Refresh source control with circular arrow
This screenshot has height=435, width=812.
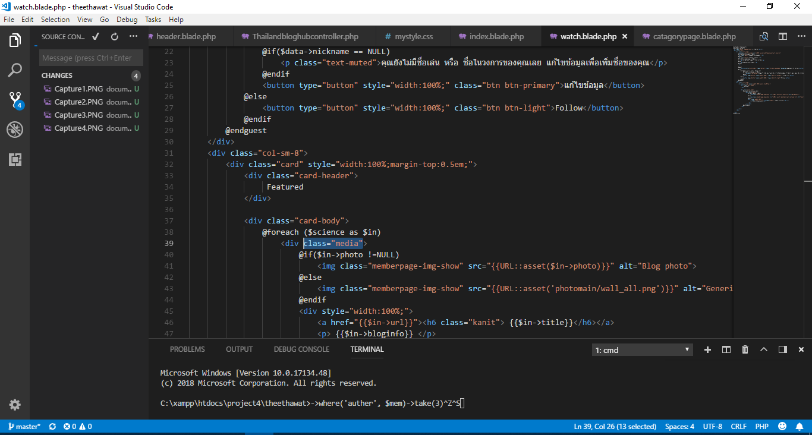coord(115,37)
